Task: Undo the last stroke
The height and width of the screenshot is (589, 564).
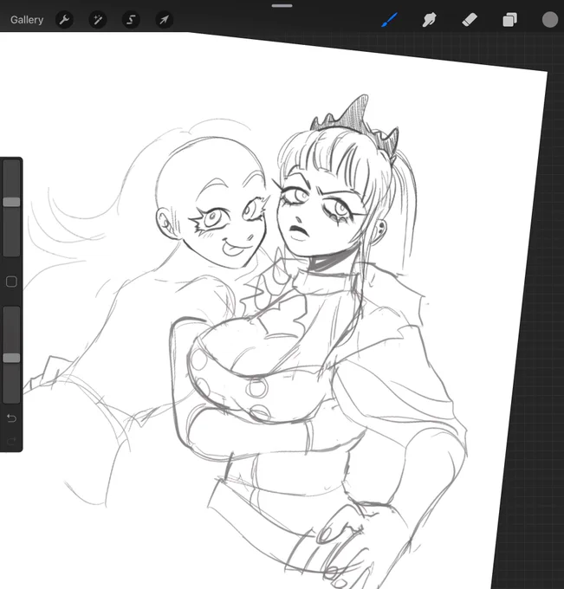Action: pos(11,417)
